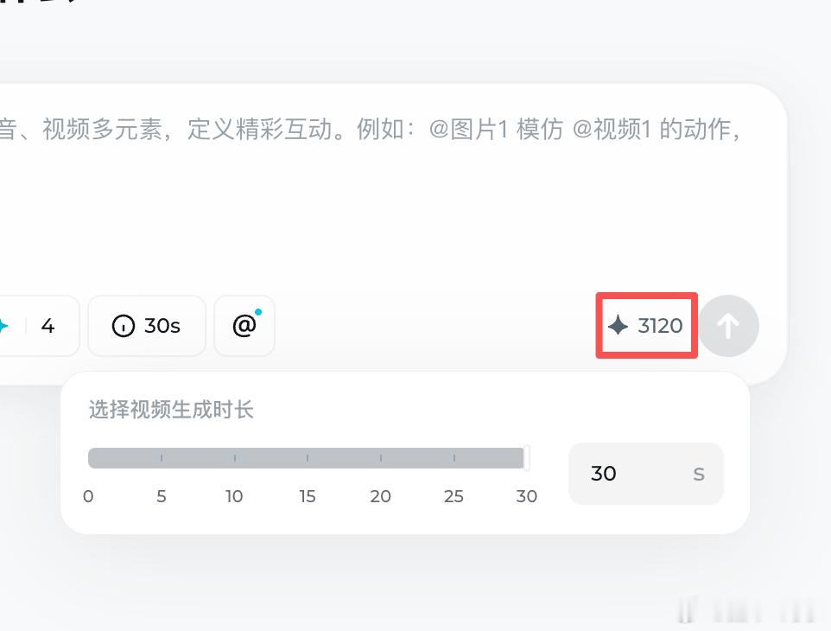Focus the seconds input field showing 30
831x631 pixels.
[x=646, y=474]
